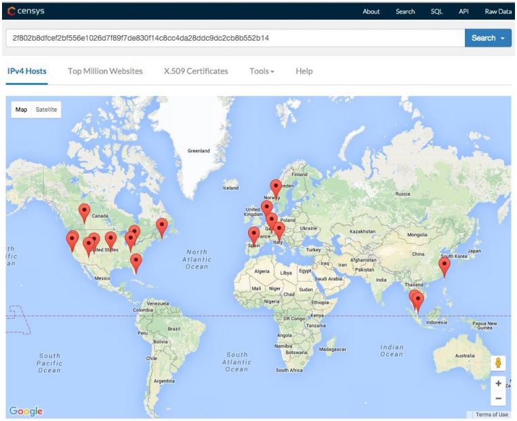Click the Brazil label on map
517x421 pixels.
coord(173,329)
